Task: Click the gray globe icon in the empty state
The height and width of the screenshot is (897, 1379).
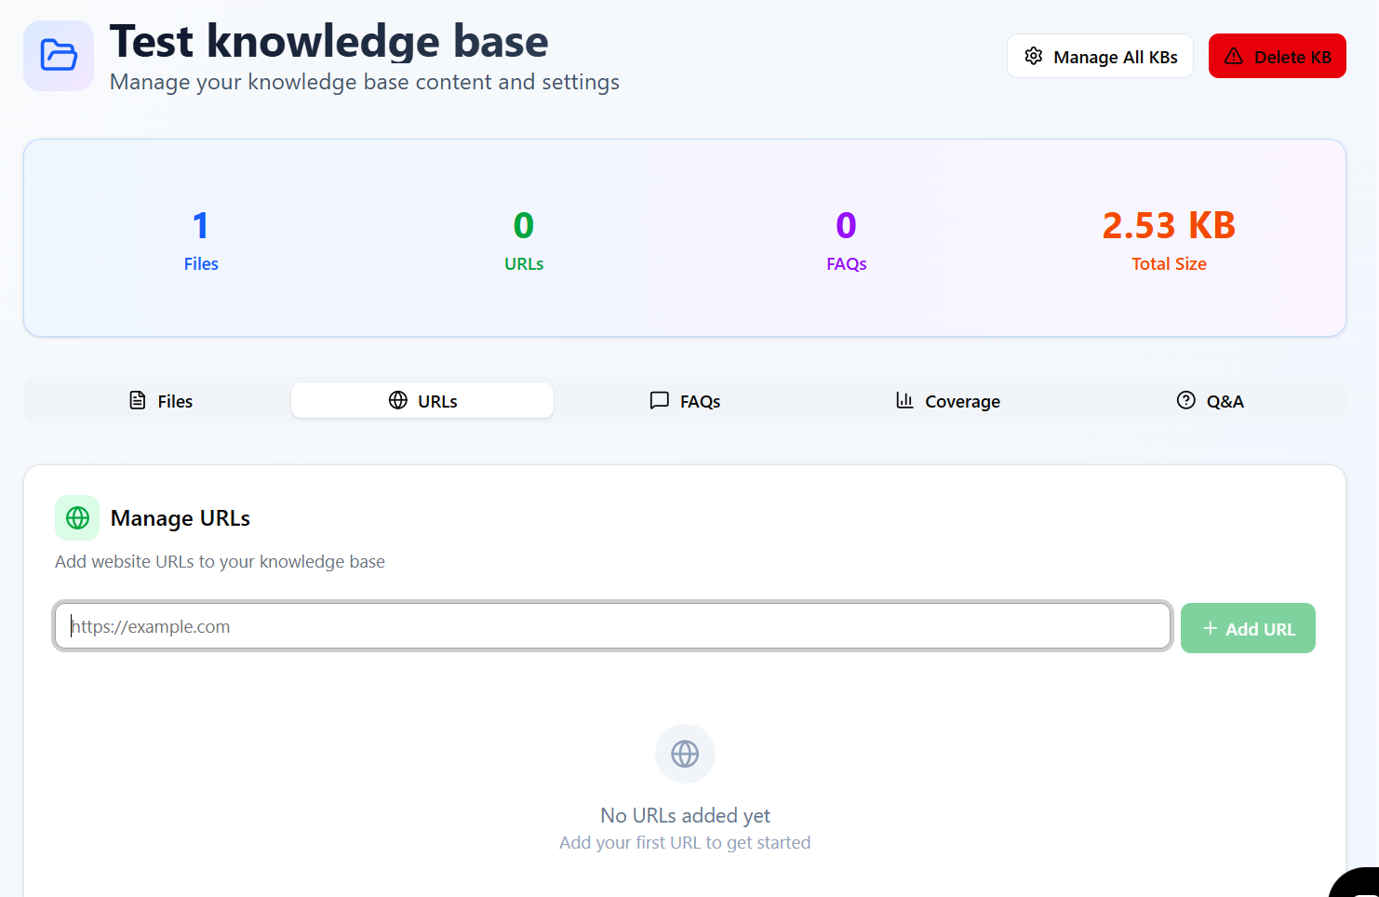Action: [x=685, y=754]
